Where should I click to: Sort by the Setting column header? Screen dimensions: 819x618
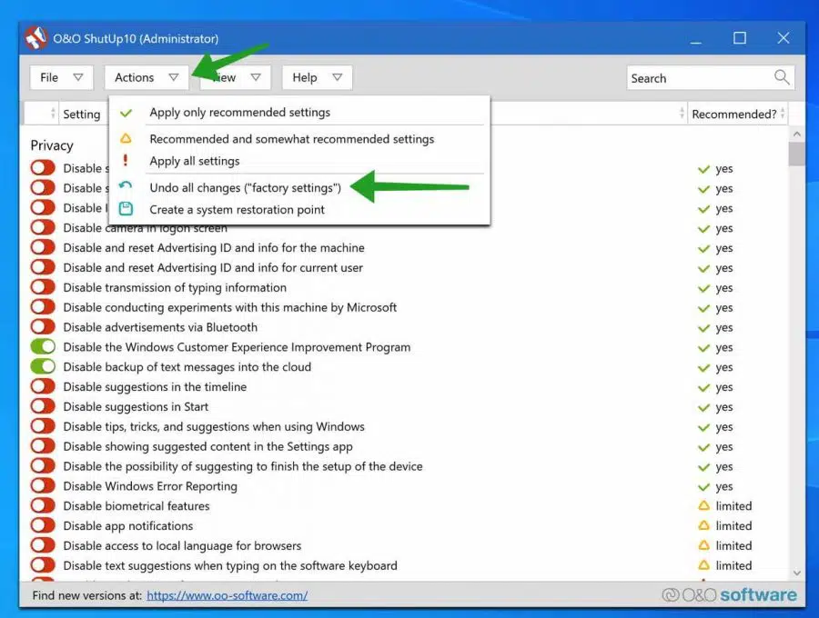click(82, 114)
